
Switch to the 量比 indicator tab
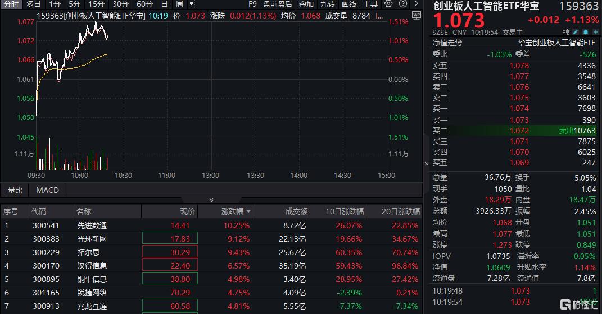point(15,190)
